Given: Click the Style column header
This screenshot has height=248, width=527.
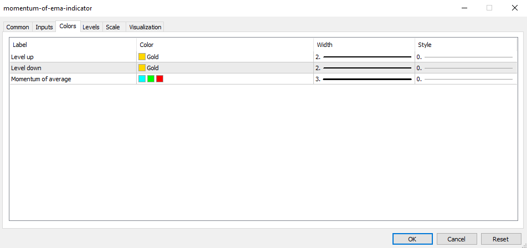Looking at the screenshot, I should 466,45.
